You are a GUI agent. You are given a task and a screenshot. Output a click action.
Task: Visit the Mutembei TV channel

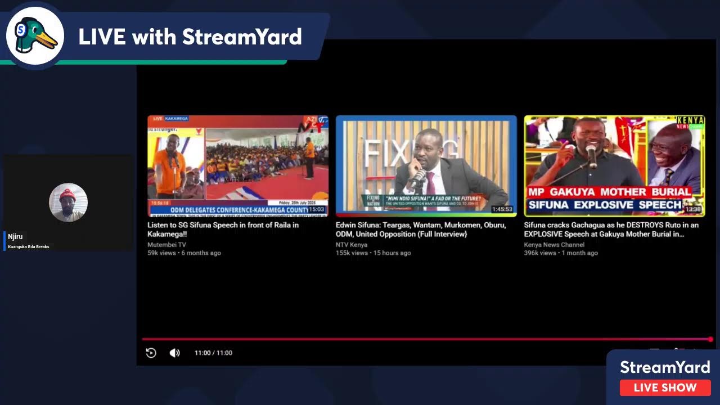(166, 245)
